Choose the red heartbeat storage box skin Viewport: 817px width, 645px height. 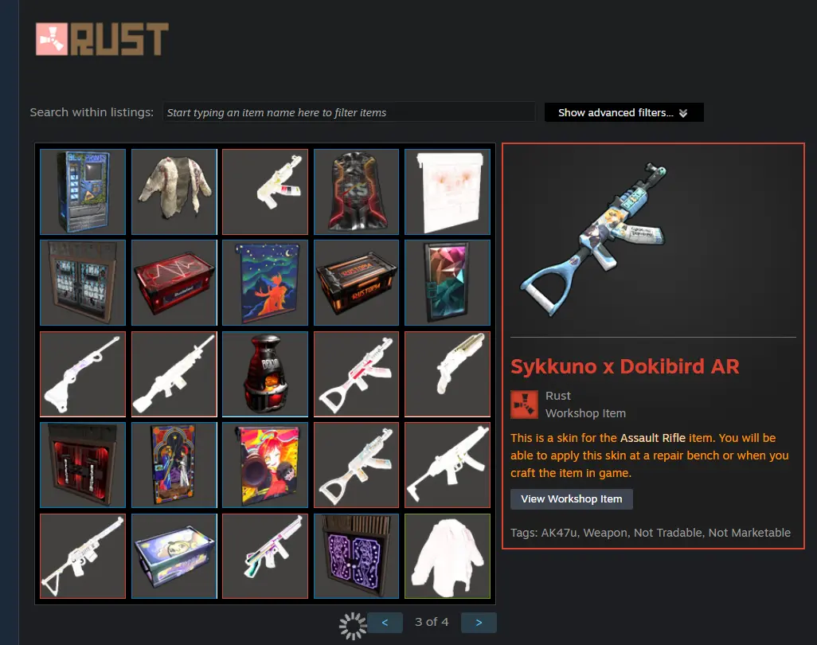coord(174,283)
